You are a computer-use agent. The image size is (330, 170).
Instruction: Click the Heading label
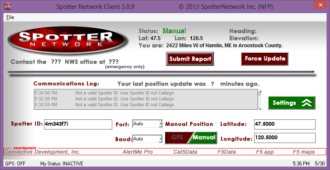tap(243, 31)
